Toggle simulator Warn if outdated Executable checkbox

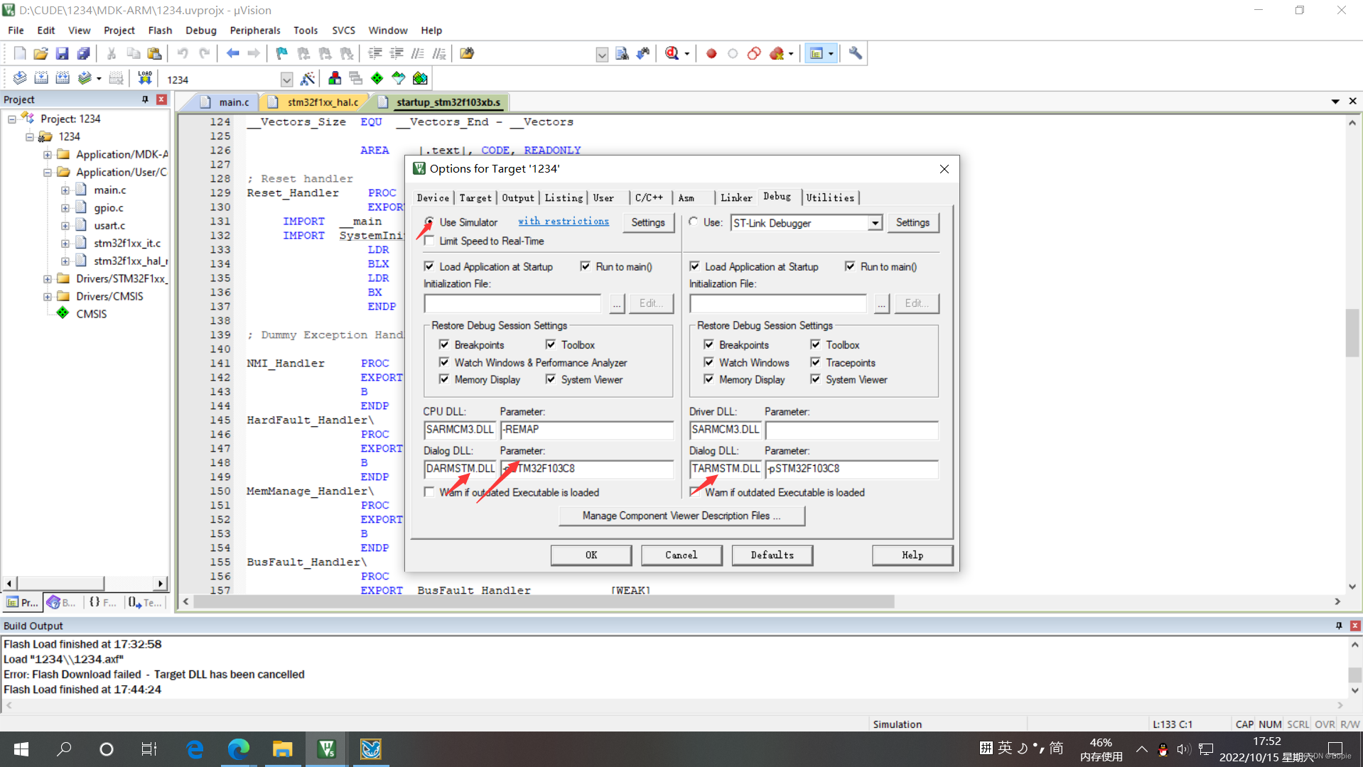click(x=429, y=492)
